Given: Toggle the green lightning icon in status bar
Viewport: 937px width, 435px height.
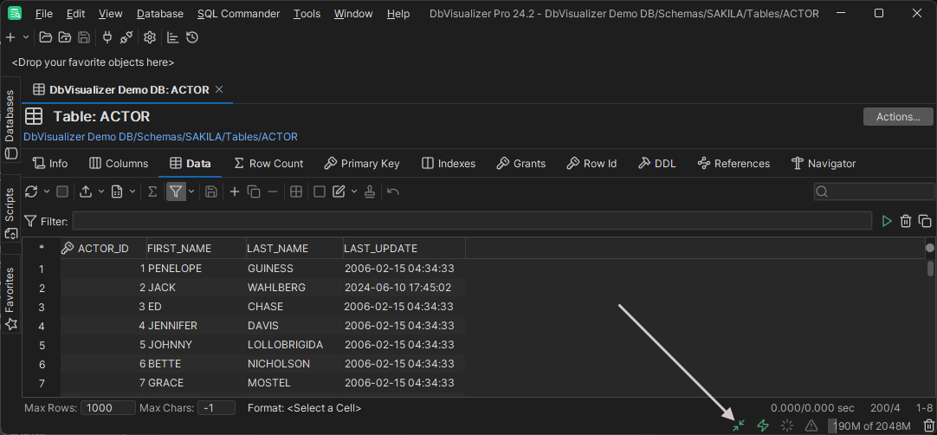Looking at the screenshot, I should point(763,425).
